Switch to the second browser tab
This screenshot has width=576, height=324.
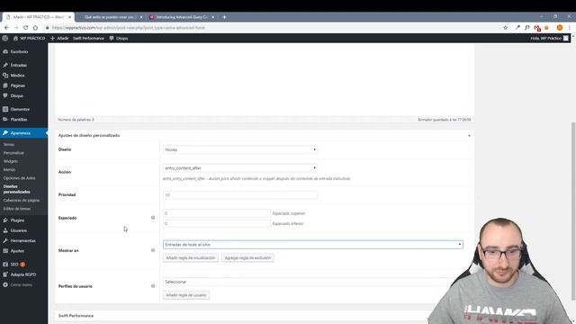109,17
